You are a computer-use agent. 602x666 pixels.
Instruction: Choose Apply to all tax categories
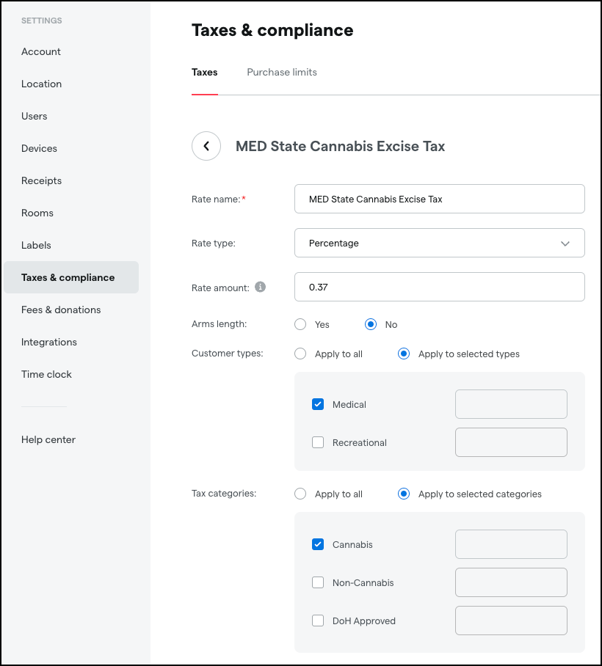(x=300, y=494)
